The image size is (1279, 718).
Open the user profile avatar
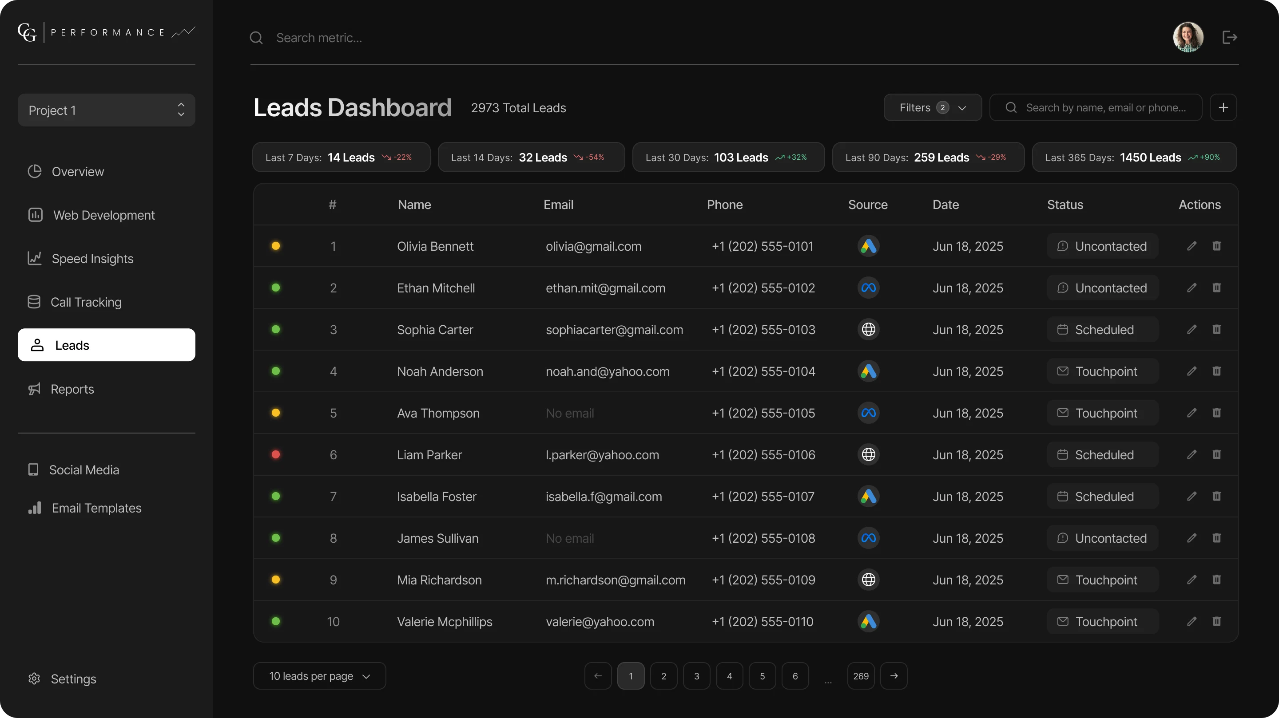pos(1188,37)
